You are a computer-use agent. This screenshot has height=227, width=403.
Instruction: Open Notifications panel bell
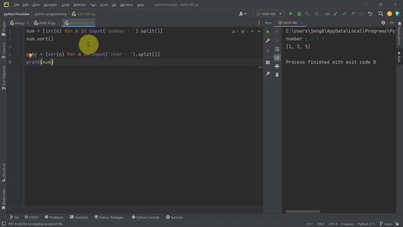tap(399, 24)
